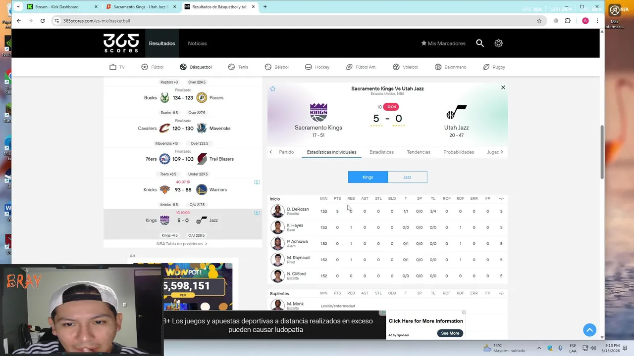Open the settings gear icon
The image size is (634, 356).
pyautogui.click(x=498, y=43)
